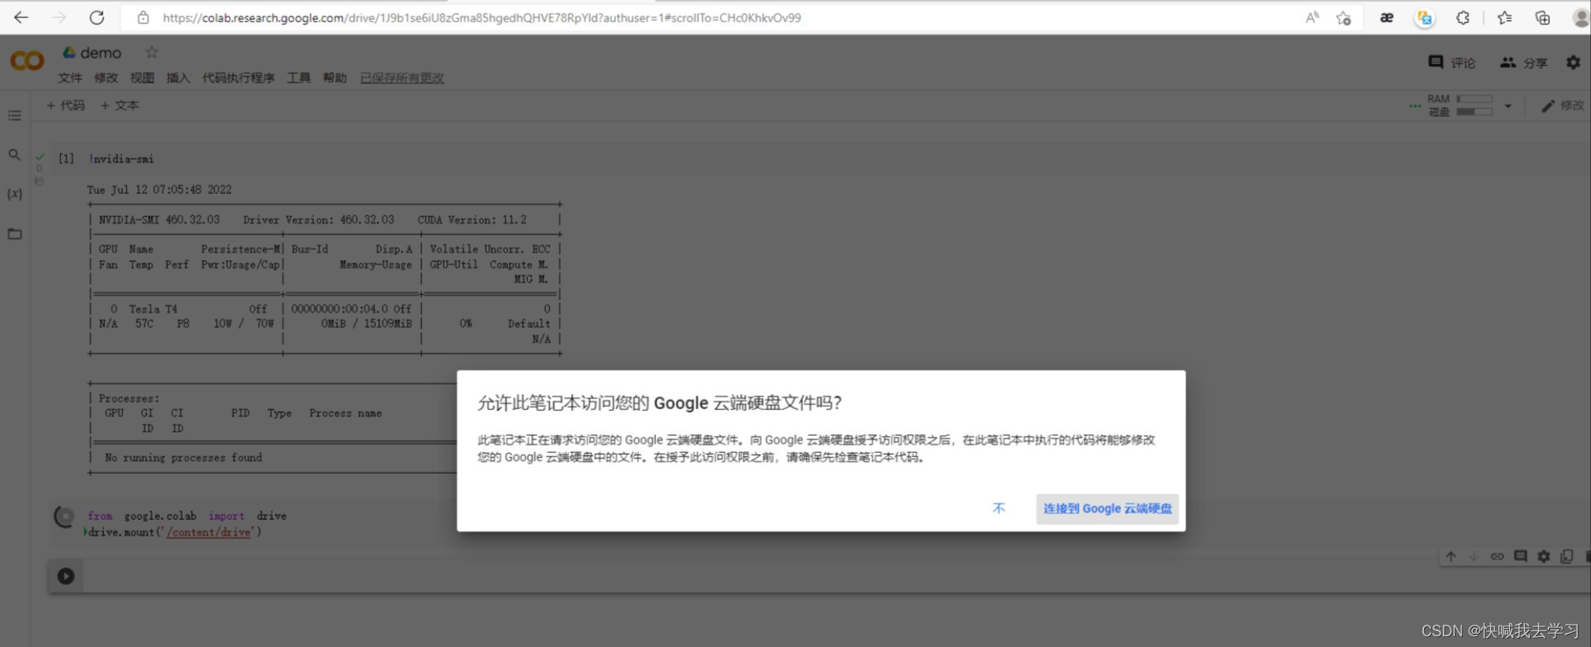Open cell editor settings gear
The width and height of the screenshot is (1591, 647).
1543,556
